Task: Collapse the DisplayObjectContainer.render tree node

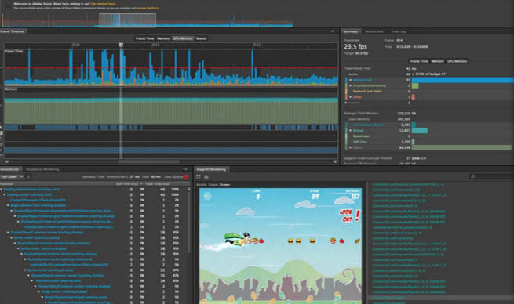Action: [x=8, y=233]
